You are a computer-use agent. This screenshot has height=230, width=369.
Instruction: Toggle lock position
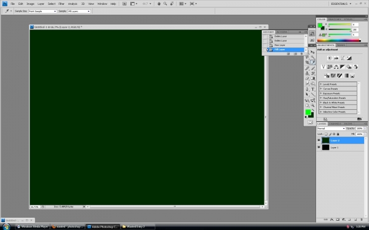click(334, 134)
